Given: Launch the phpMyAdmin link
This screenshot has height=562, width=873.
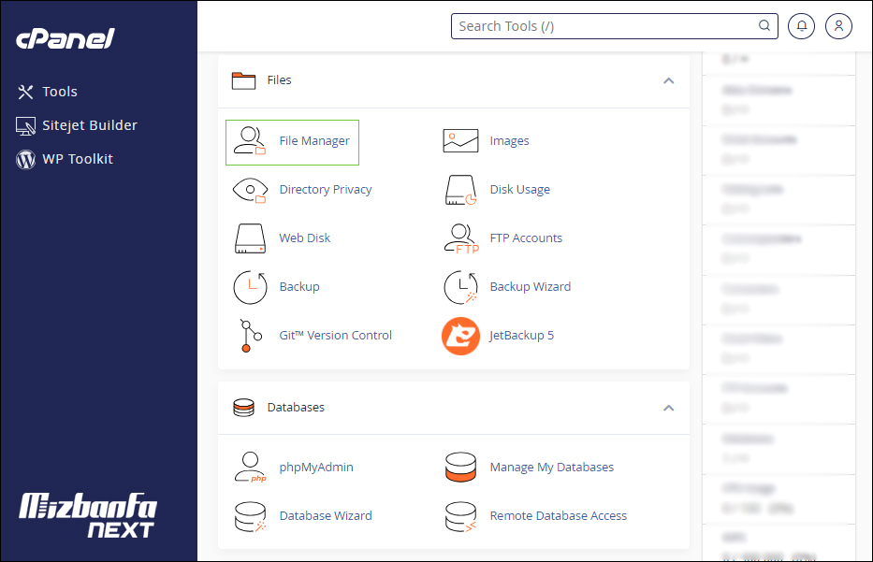Looking at the screenshot, I should (x=315, y=468).
